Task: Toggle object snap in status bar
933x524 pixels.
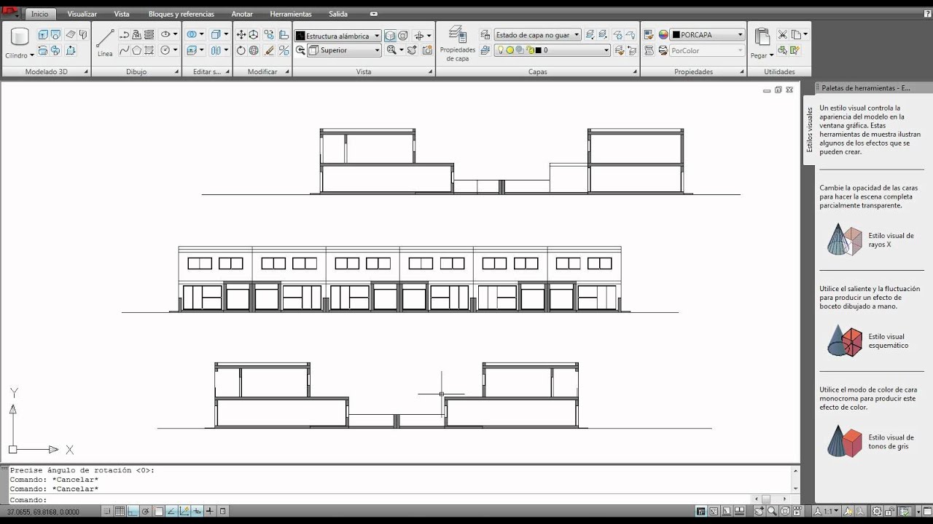Action: [159, 512]
